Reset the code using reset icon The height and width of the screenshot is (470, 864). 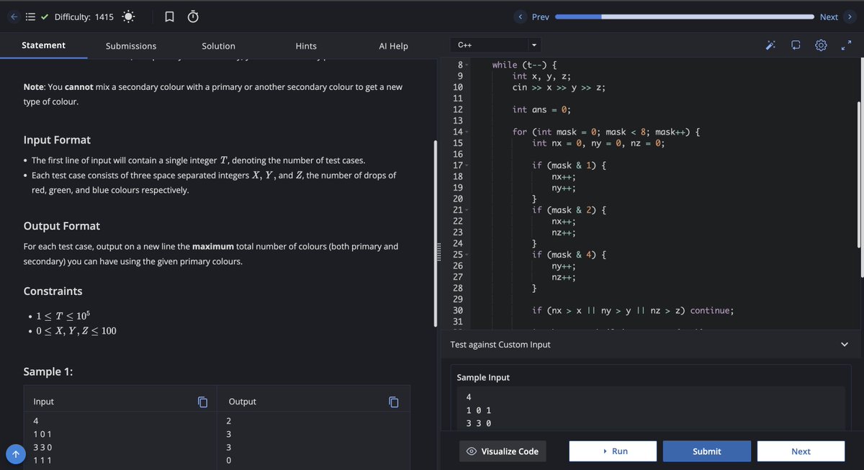[x=796, y=45]
